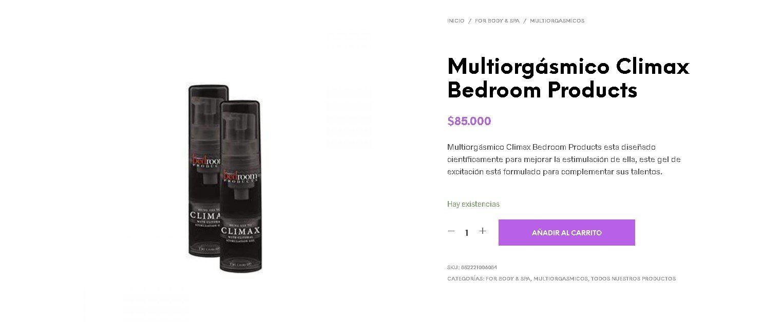
Task: Decrease quantity with the minus icon
Action: point(451,231)
